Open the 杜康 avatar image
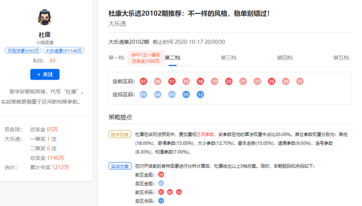This screenshot has width=362, height=206. pos(45,17)
